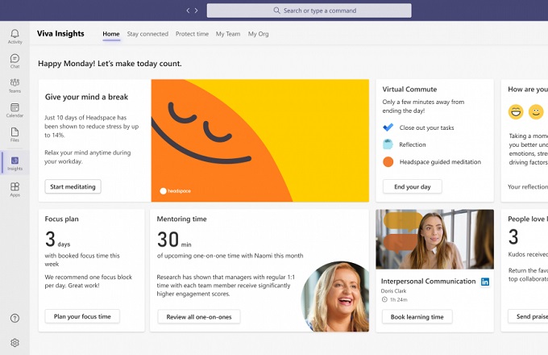Screen dimensions: 548x355
Task: Click the Reflection list item text
Action: (413, 144)
